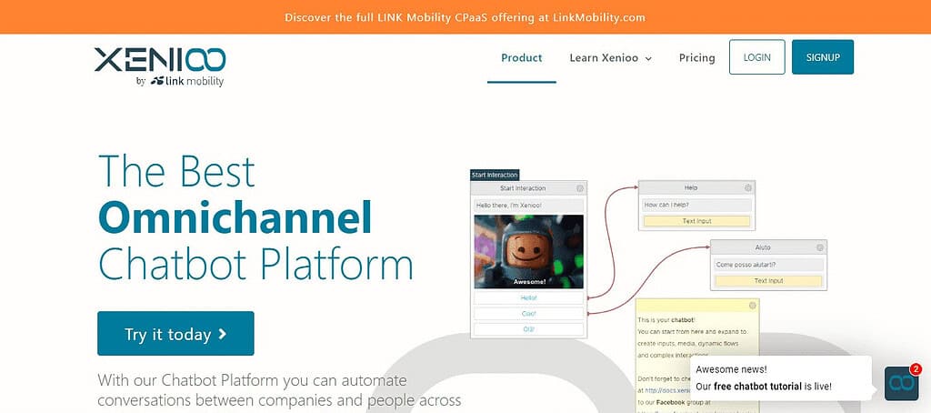Open the Xenioo chat widget icon

pos(901,383)
